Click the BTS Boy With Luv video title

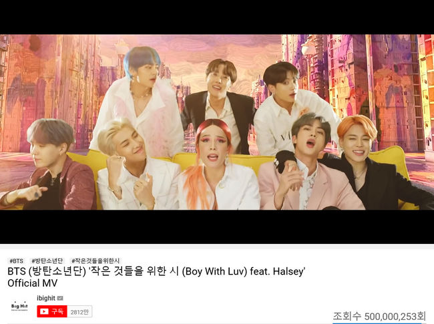pos(156,271)
